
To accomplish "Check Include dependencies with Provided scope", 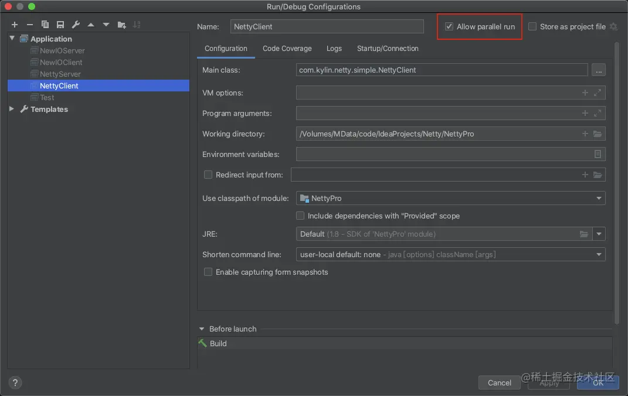I will 300,216.
